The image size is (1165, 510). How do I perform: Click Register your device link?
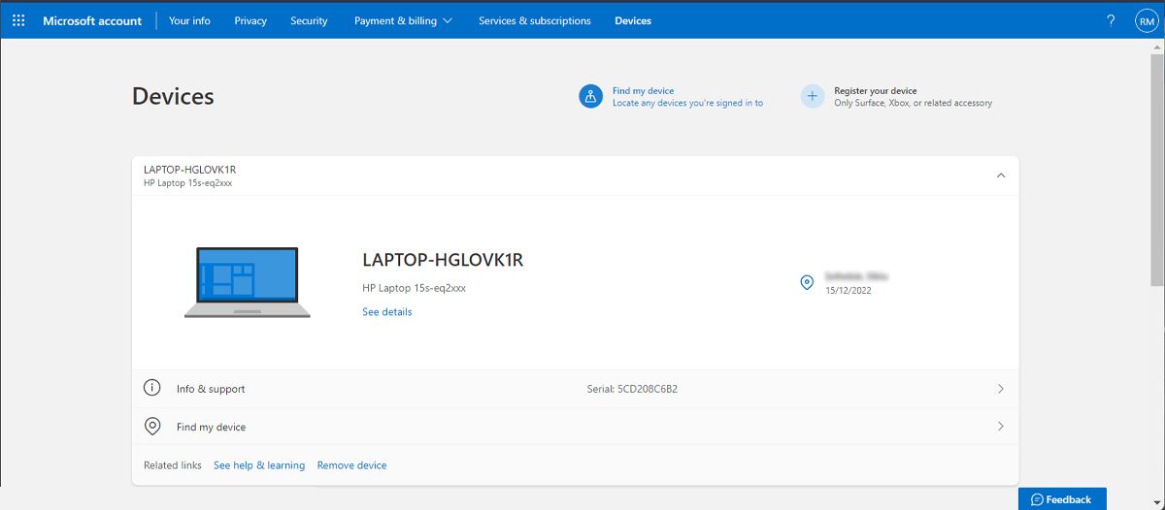(876, 91)
